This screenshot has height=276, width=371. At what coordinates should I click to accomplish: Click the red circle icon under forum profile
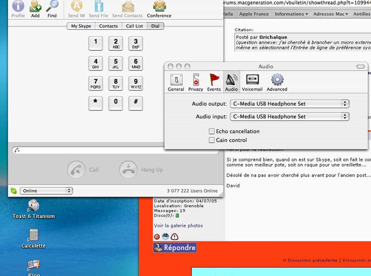tap(157, 237)
